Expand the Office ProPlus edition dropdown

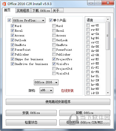point(29,20)
